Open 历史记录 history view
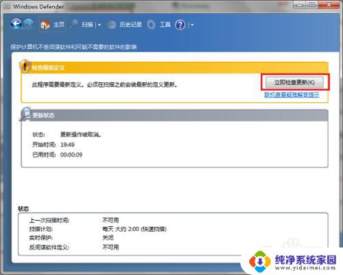 (x=130, y=25)
